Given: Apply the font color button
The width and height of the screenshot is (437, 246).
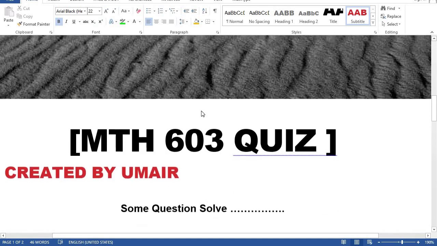Looking at the screenshot, I should (x=134, y=22).
